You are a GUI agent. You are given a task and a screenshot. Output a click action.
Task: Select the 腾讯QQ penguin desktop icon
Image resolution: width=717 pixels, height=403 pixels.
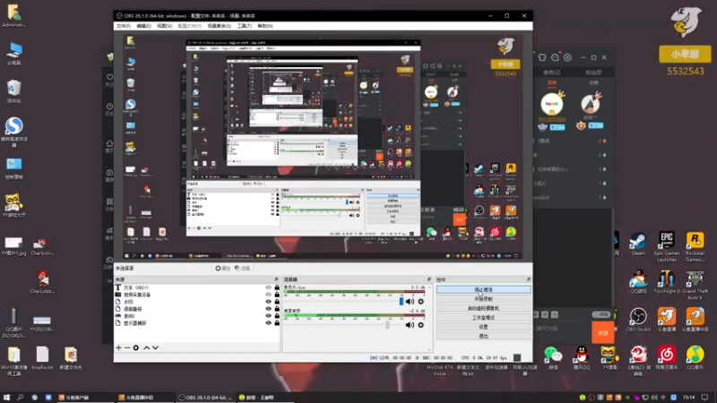(x=581, y=357)
